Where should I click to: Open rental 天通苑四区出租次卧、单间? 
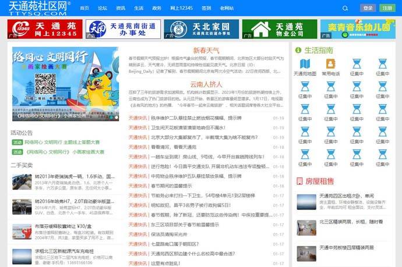pyautogui.click(x=347, y=196)
